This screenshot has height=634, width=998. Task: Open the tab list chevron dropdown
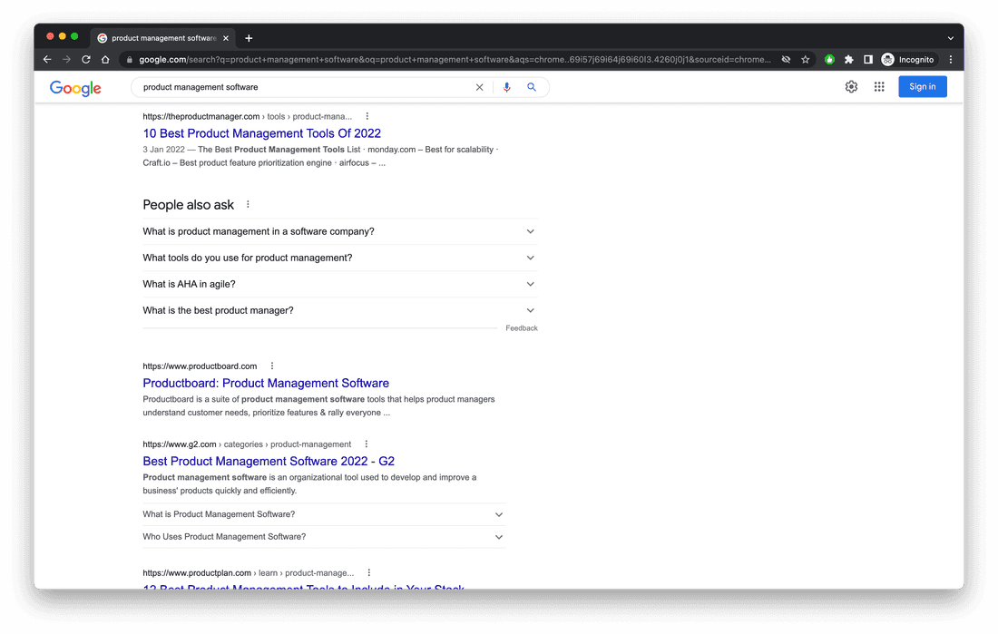tap(949, 37)
